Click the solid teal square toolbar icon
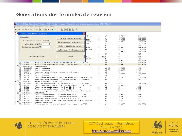Image resolution: width=182 pixels, height=136 pixels. (x=52, y=29)
